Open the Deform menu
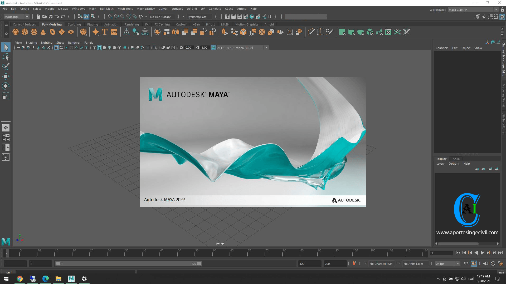 point(191,9)
